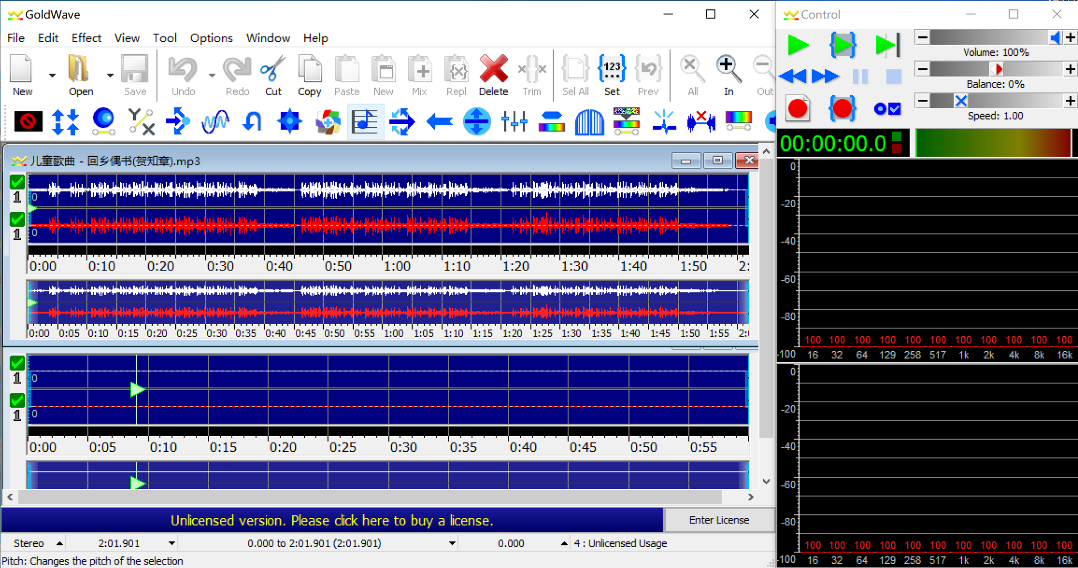This screenshot has height=568, width=1078.
Task: Open the Options menu
Action: click(x=211, y=38)
